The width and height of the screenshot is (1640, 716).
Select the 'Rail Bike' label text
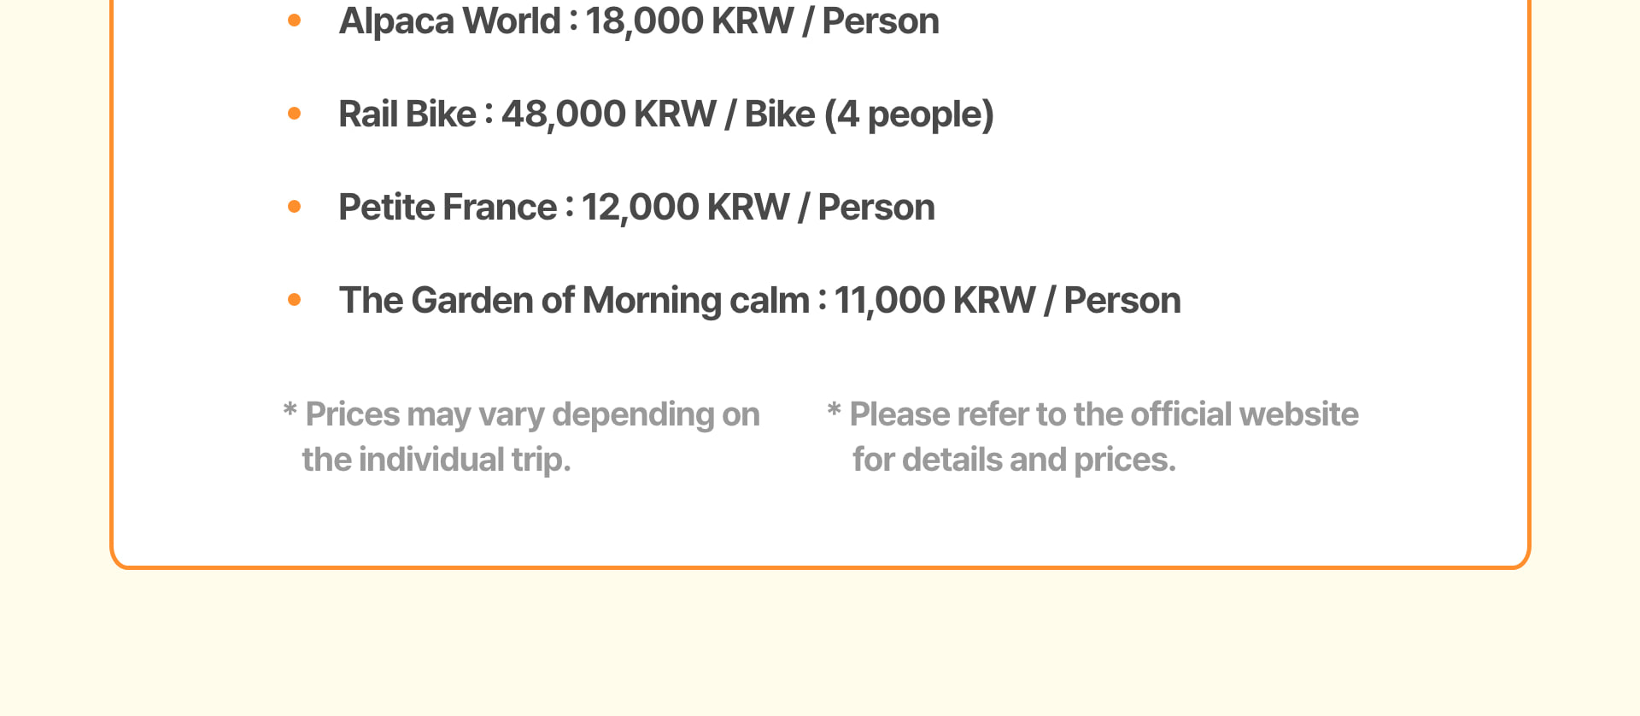coord(407,114)
